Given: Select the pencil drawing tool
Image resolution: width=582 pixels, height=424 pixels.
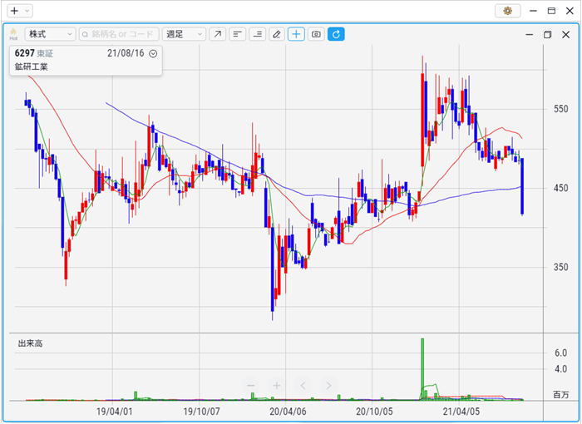Looking at the screenshot, I should [277, 34].
